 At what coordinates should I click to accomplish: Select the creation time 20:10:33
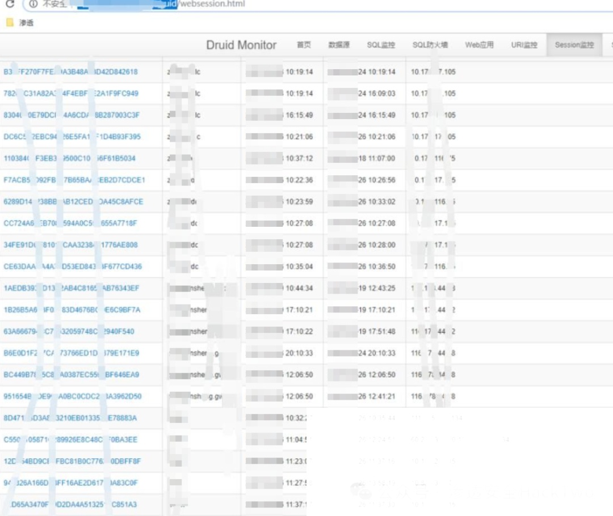299,353
